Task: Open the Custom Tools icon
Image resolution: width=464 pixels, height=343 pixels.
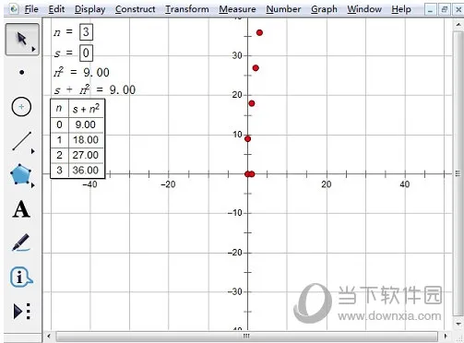Action: pos(22,311)
